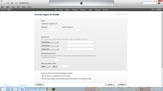Click the vertical page scrollbar
This screenshot has height=91, width=163.
click(162, 40)
